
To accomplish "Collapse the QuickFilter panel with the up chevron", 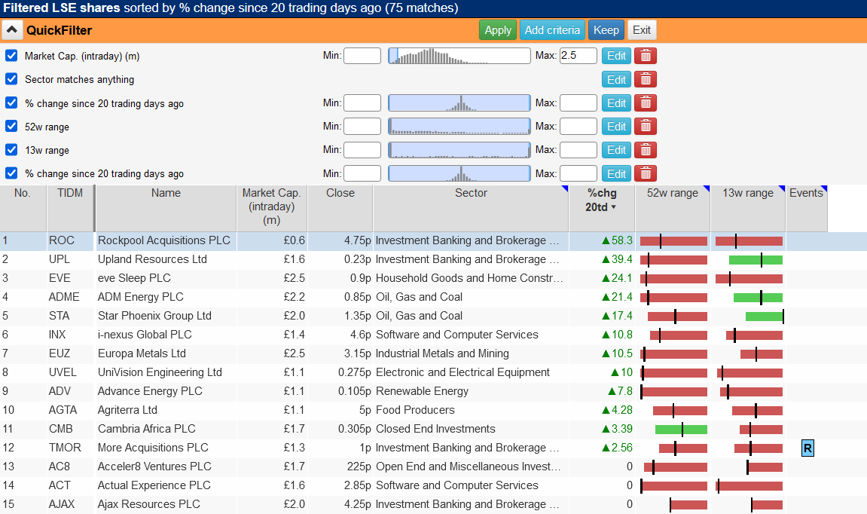I will tap(11, 30).
